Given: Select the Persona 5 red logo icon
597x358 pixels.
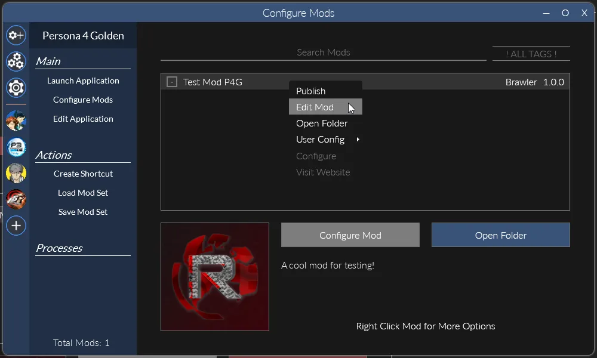Looking at the screenshot, I should pos(16,199).
